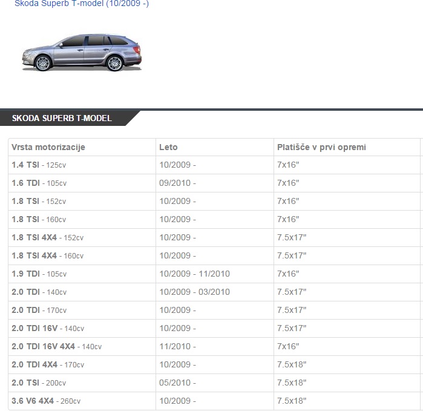Select the 1.9 TDI - 105cv cell
Image resolution: width=423 pixels, height=411 pixels.
[x=82, y=274]
